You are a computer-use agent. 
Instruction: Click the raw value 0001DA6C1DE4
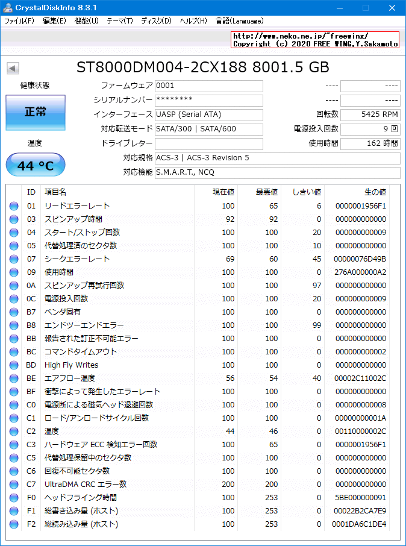point(360,524)
